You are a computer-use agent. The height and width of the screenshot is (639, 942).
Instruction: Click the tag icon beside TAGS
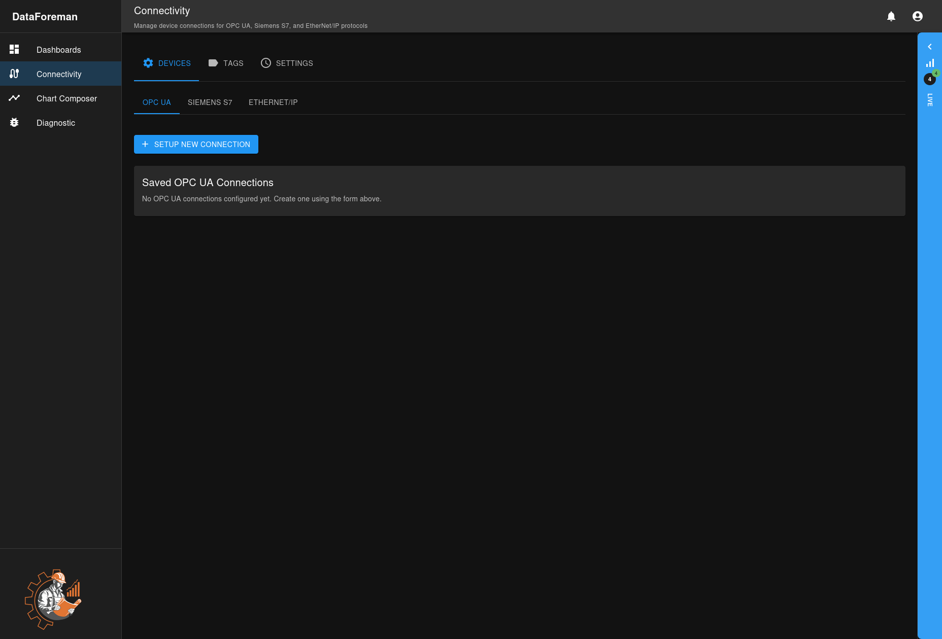pos(213,63)
